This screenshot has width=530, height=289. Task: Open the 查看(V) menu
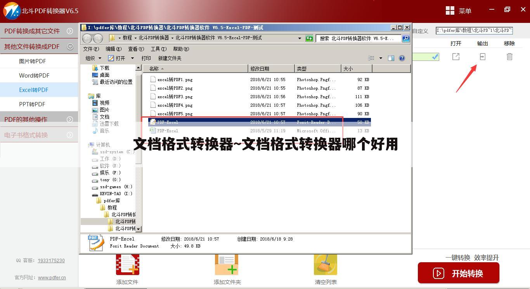point(136,49)
